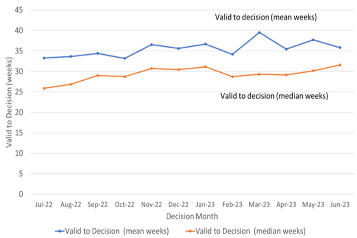This screenshot has height=238, width=357.
Task: Select the Sep-22 median weeks data point
Action: tap(97, 75)
